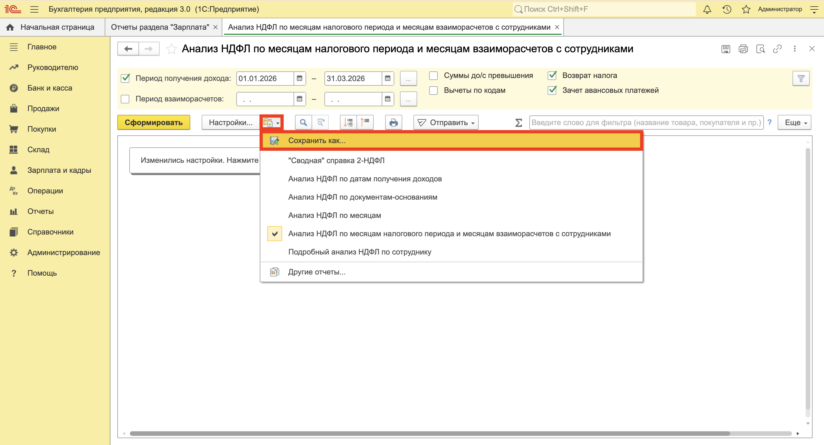Screen dimensions: 824x445
Task: Open calendar picker for 01.01.2026 date
Action: [299, 79]
